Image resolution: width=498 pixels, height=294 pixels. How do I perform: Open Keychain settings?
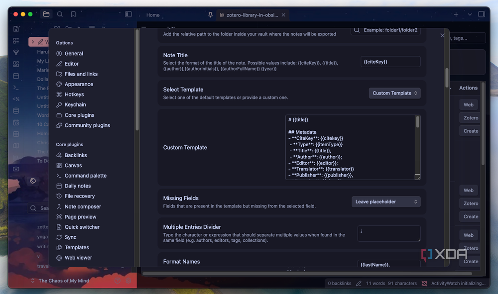[75, 104]
